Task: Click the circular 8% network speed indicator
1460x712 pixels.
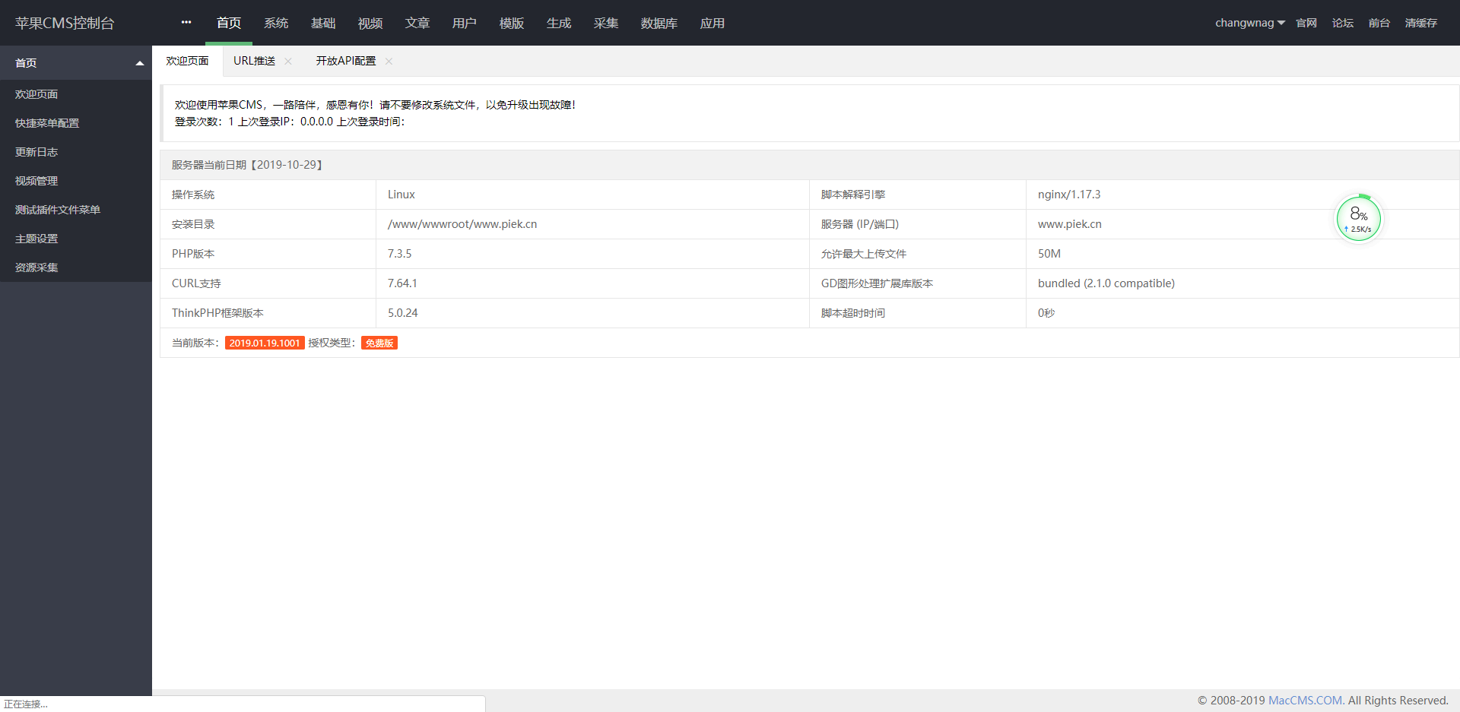Action: (x=1358, y=218)
